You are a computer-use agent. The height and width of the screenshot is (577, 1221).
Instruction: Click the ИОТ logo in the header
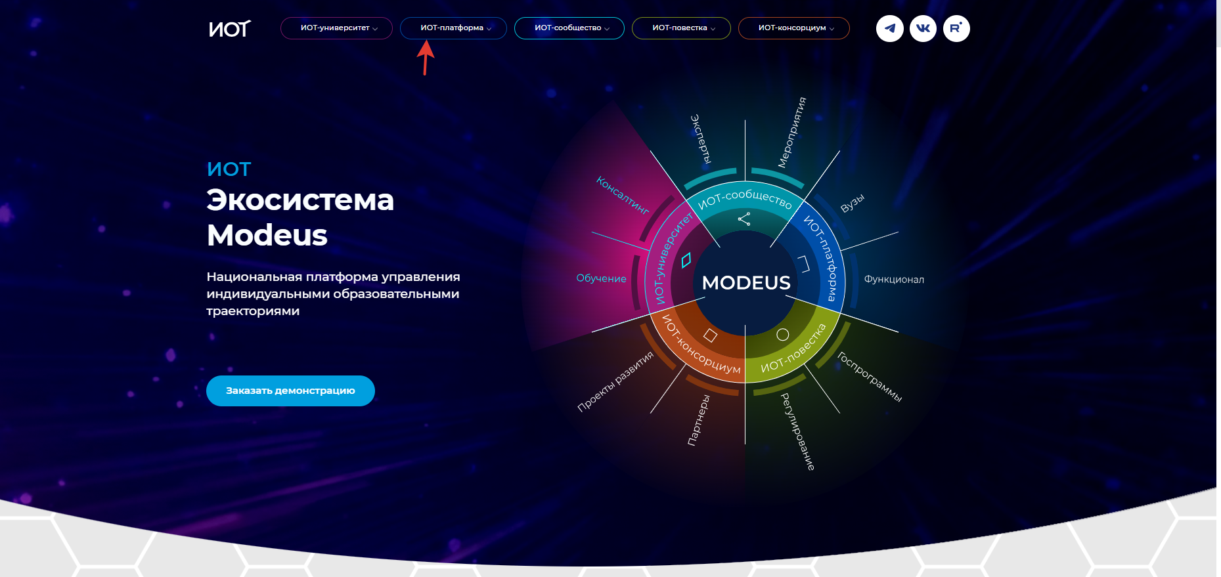pyautogui.click(x=230, y=28)
